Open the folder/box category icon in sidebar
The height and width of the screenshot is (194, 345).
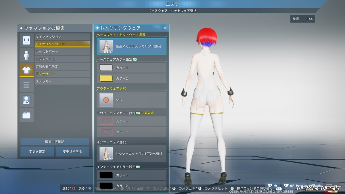click(x=26, y=115)
